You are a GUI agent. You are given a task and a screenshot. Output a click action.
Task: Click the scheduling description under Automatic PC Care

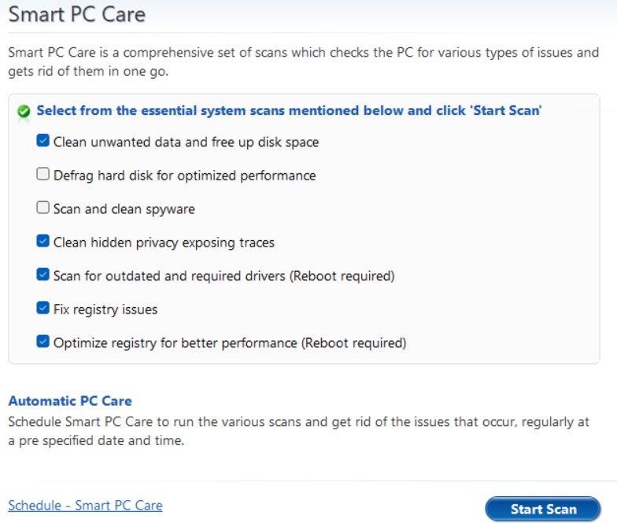pyautogui.click(x=298, y=431)
